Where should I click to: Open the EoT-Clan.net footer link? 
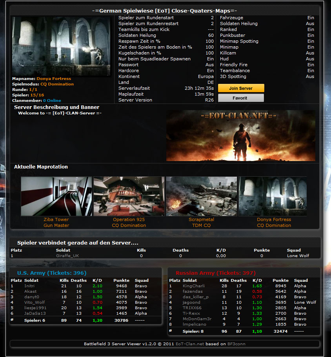189,344
